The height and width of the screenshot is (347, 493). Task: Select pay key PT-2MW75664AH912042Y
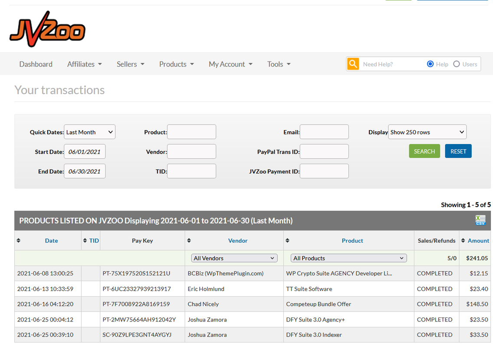(x=139, y=320)
